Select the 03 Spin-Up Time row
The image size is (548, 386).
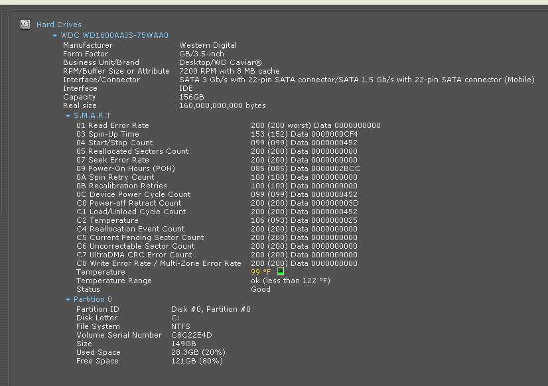[x=217, y=134]
